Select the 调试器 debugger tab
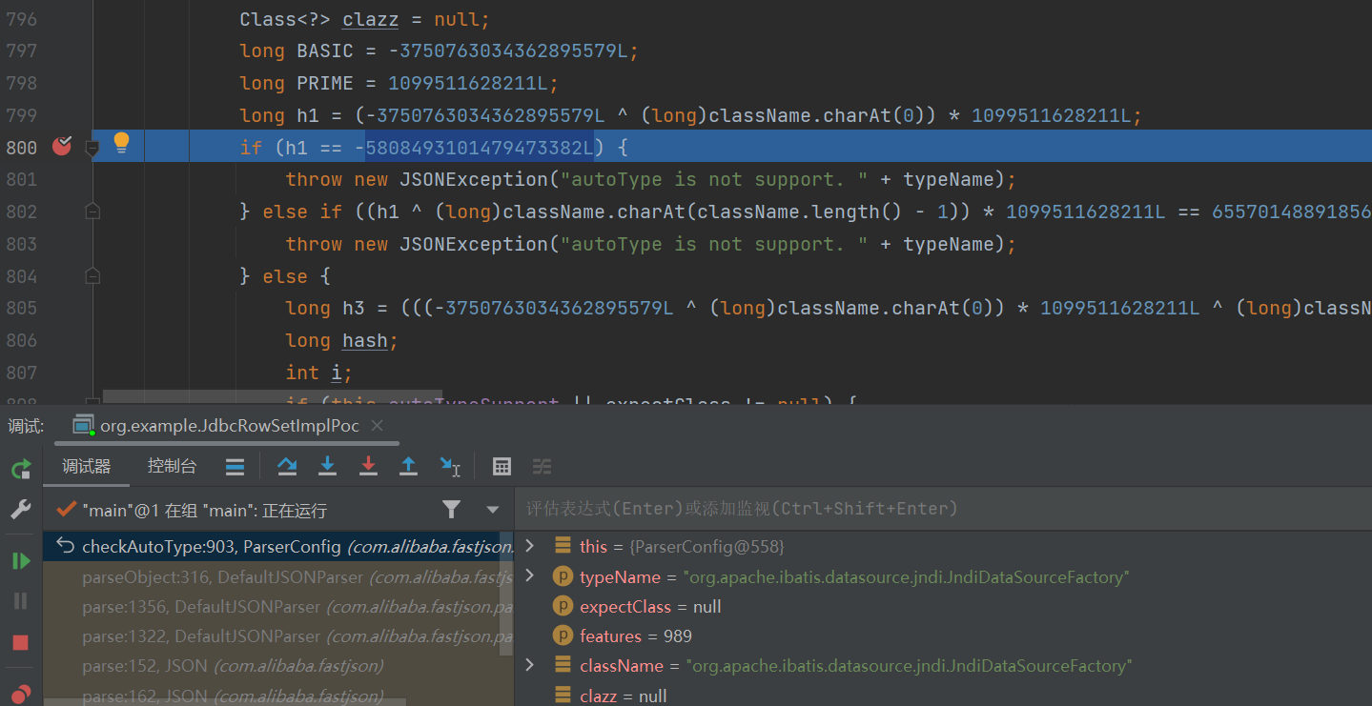The width and height of the screenshot is (1372, 706). (x=87, y=466)
